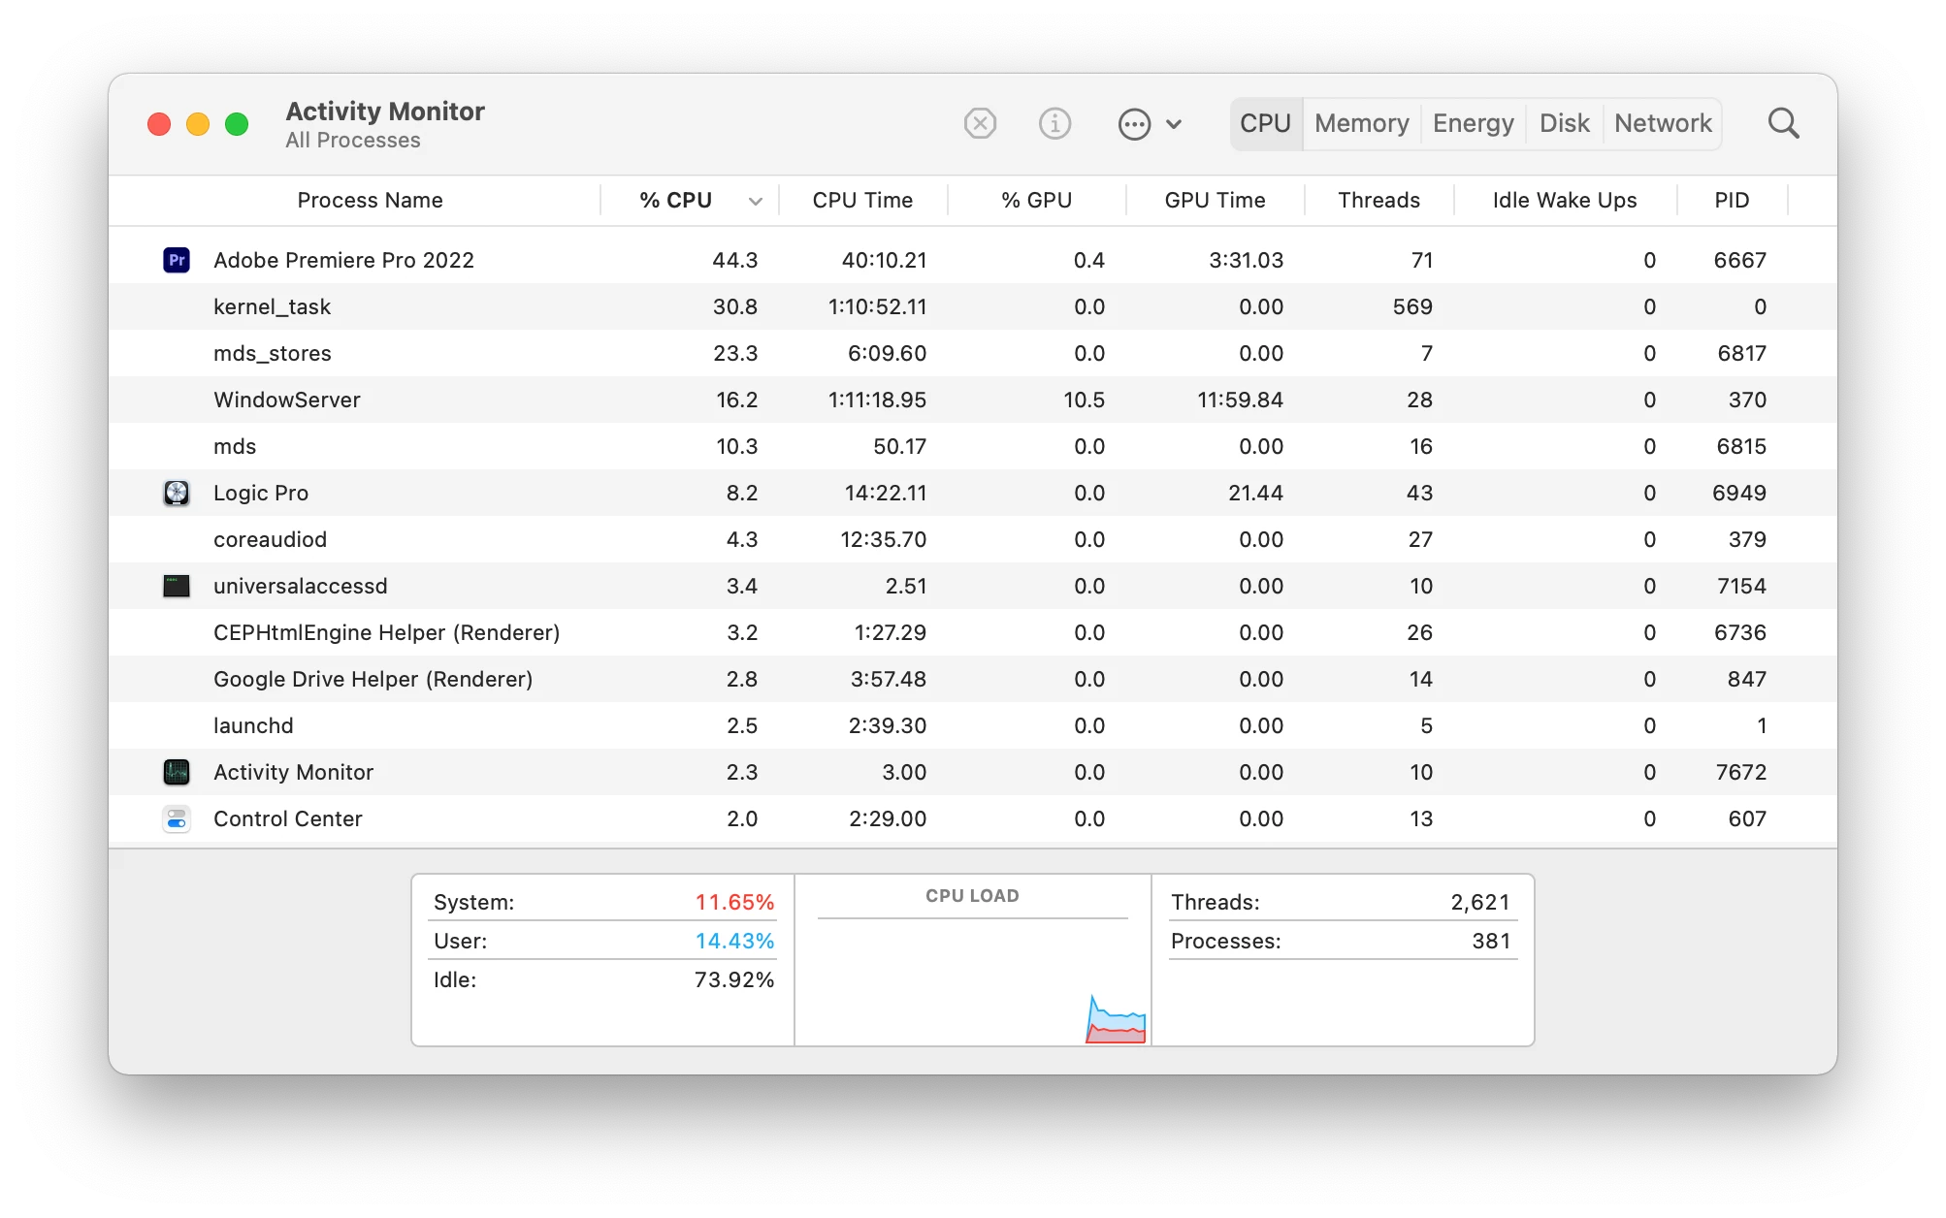Screen dimensions: 1946x1218
Task: Click Activity Monitor row icon
Action: pyautogui.click(x=177, y=772)
